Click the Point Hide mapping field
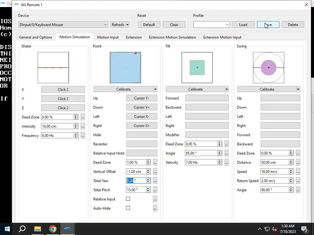The width and height of the screenshot is (314, 235). point(142,135)
